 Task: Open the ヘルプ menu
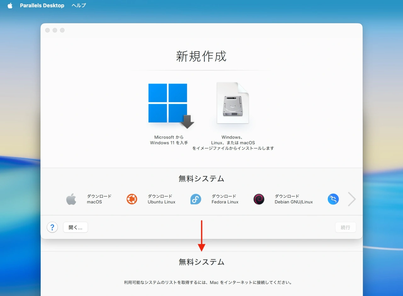78,5
